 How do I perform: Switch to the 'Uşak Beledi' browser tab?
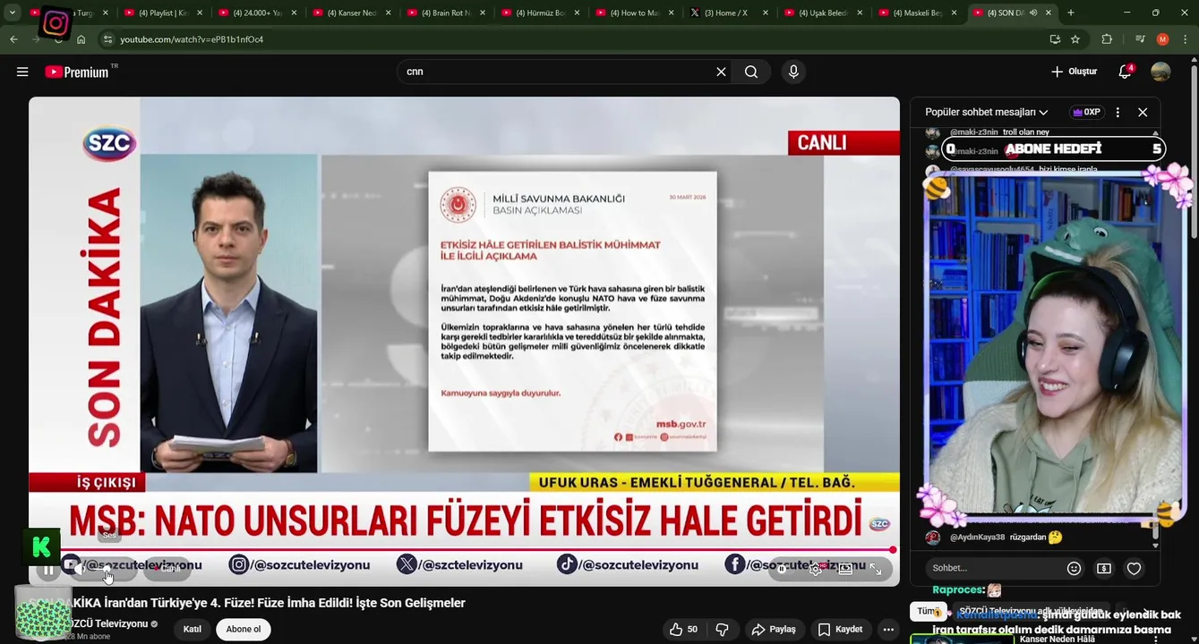tap(825, 13)
